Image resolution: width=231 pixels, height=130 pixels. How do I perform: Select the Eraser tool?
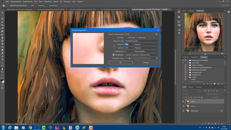pos(3,44)
